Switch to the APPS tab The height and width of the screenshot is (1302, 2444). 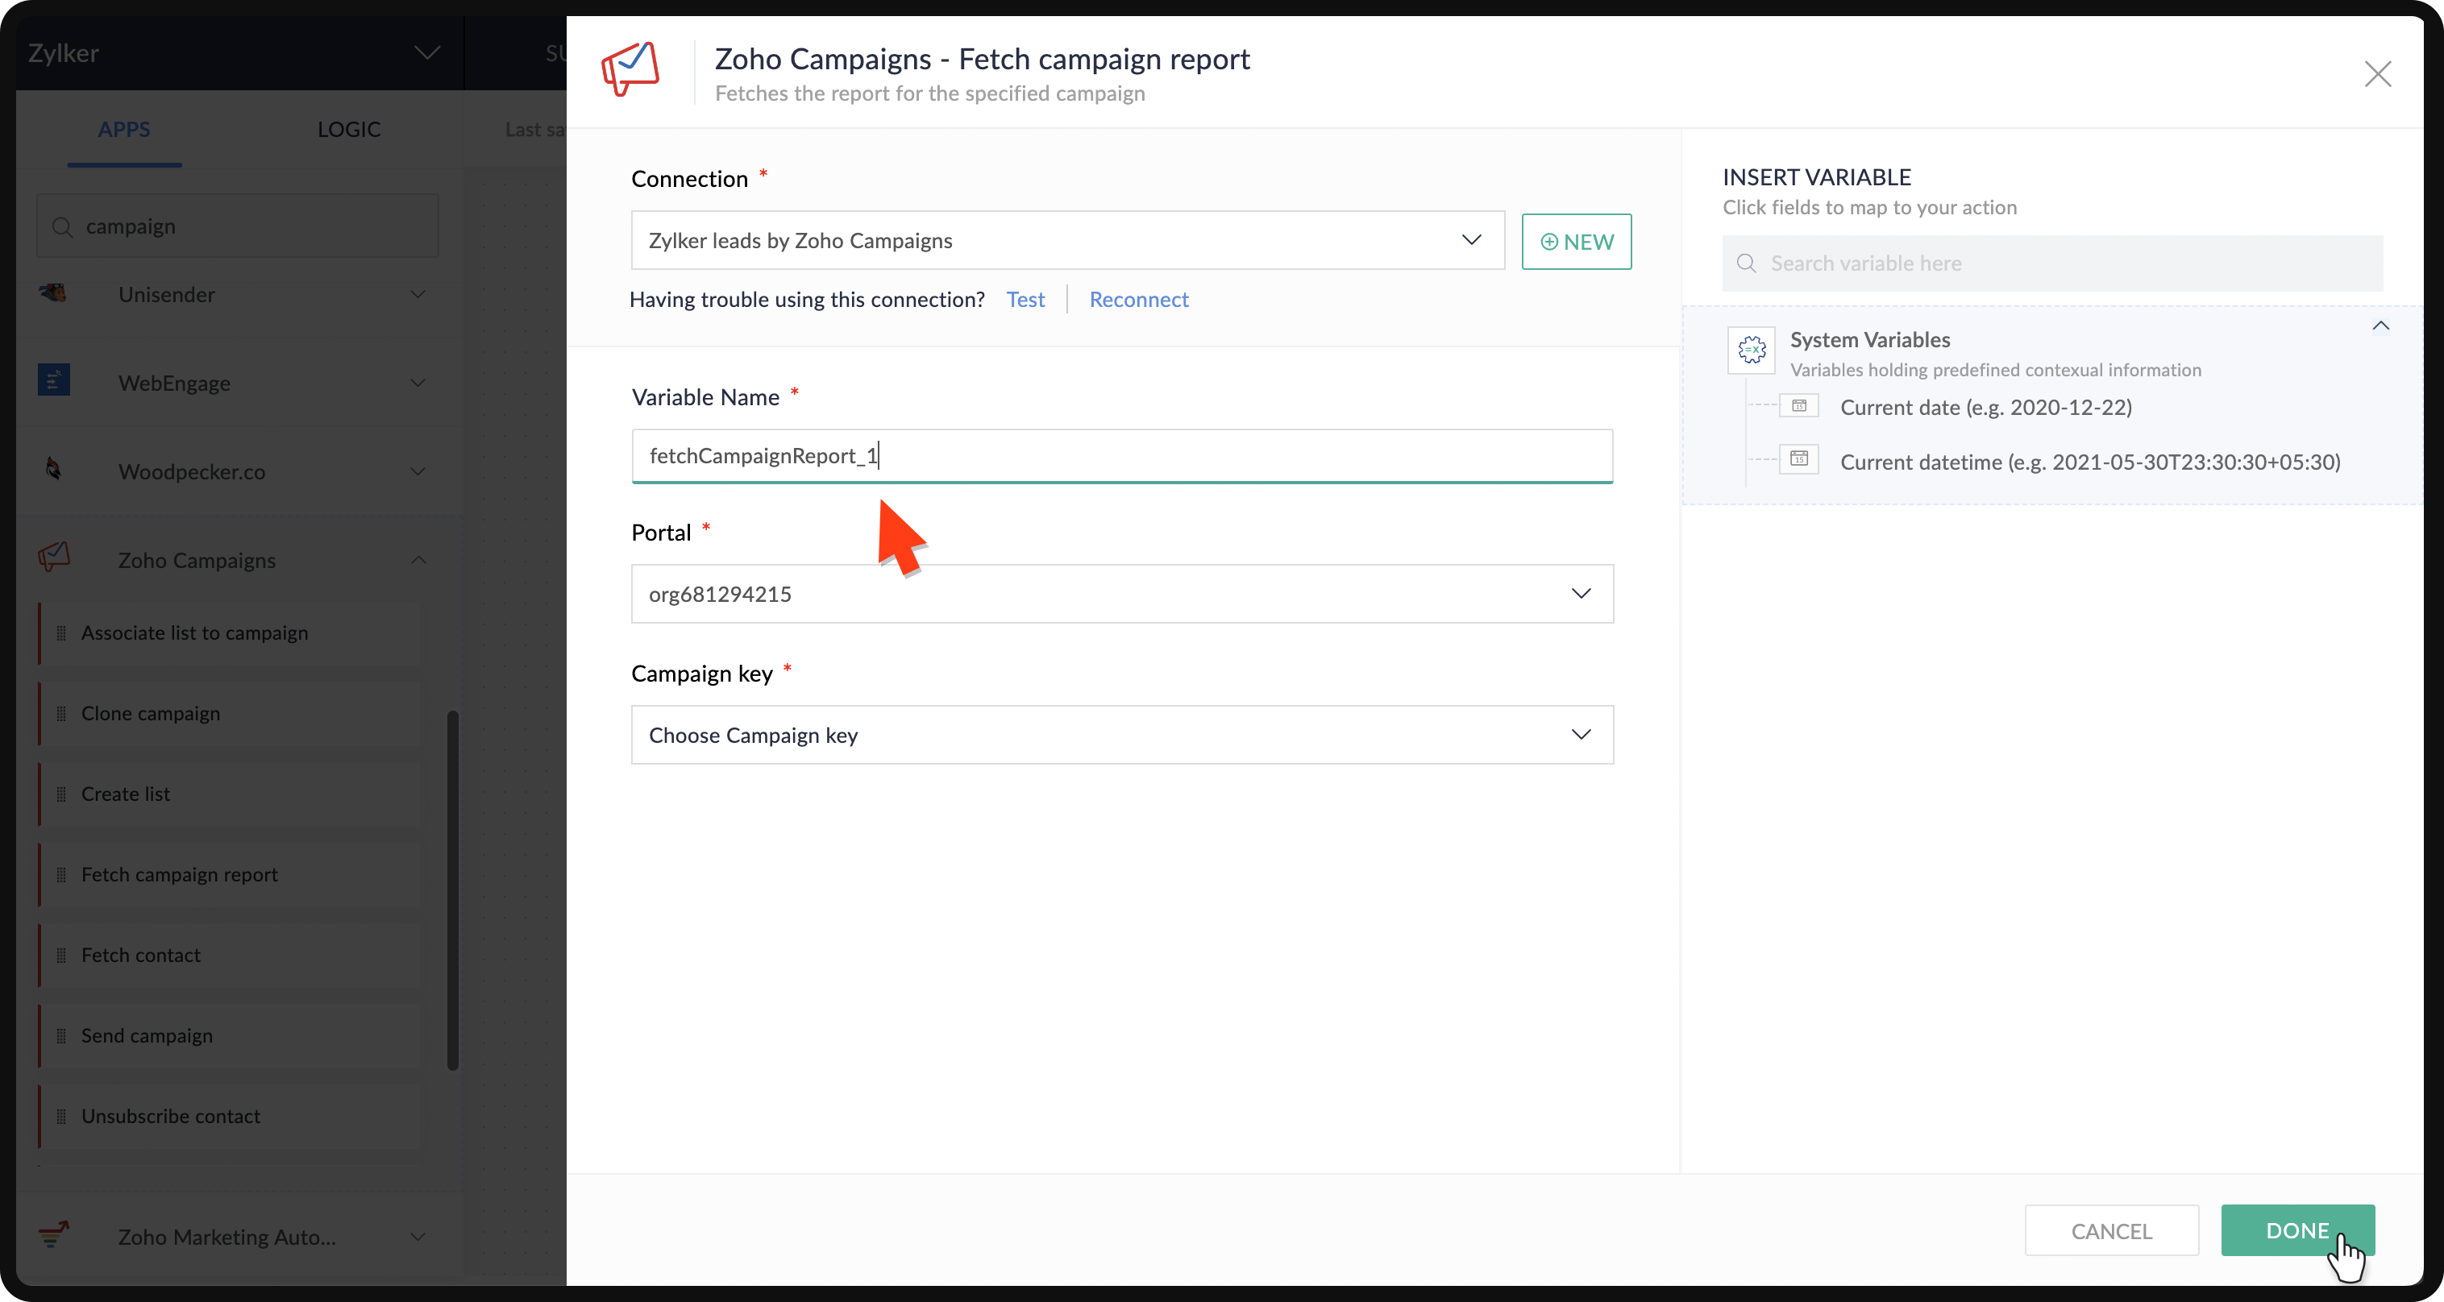(124, 129)
